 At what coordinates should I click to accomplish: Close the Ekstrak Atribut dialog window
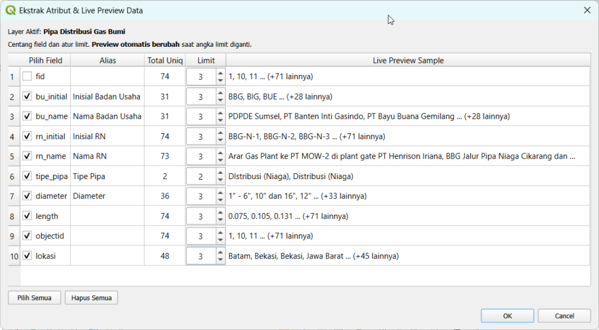point(587,11)
